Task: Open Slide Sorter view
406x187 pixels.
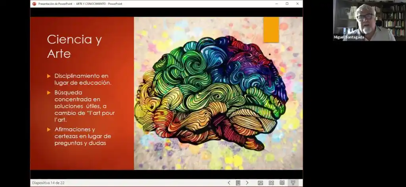Action: point(271,183)
